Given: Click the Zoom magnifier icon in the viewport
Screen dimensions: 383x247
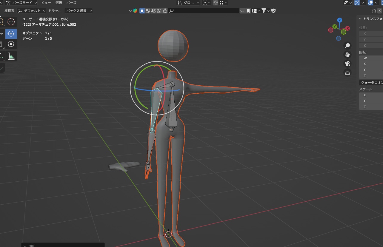Looking at the screenshot, I should click(x=347, y=45).
